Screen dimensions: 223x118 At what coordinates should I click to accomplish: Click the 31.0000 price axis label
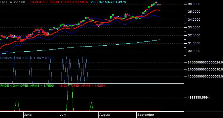[194, 43]
